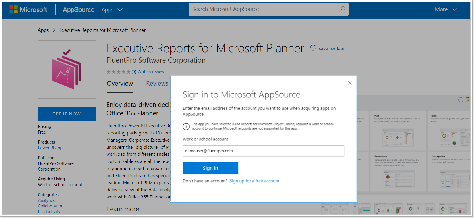Click the save for later heart icon
This screenshot has height=218, width=474.
[313, 48]
